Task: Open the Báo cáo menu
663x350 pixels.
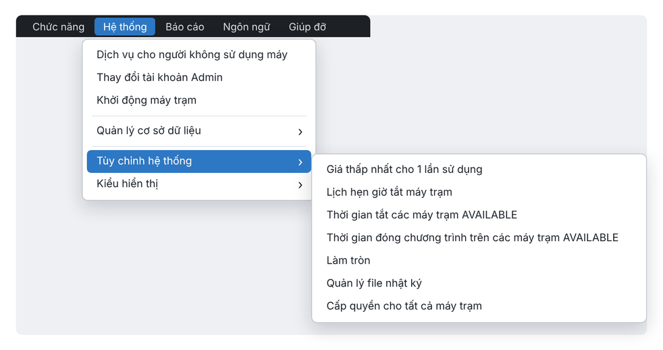Action: (x=185, y=26)
